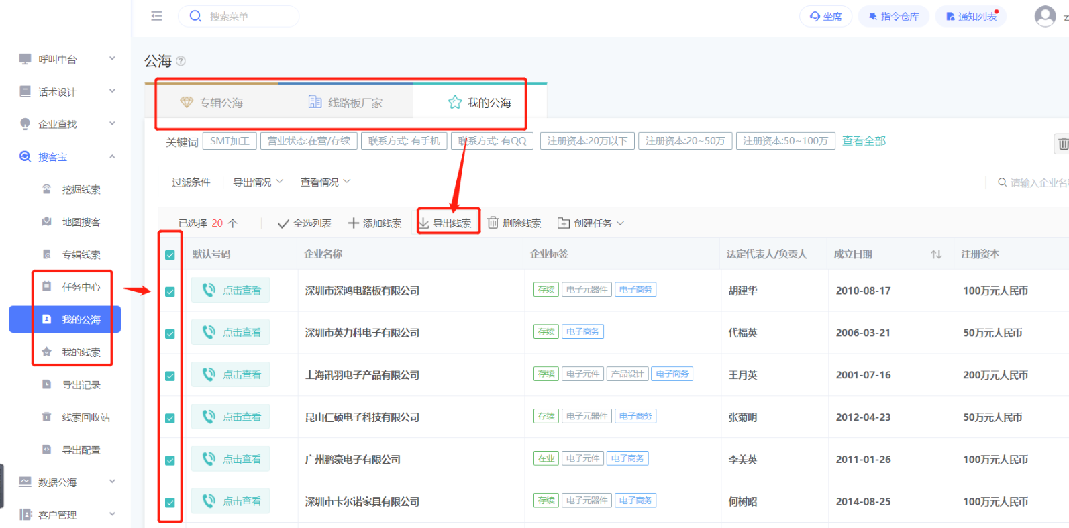This screenshot has width=1069, height=528.
Task: Click the 删除线索 trash icon
Action: 493,223
